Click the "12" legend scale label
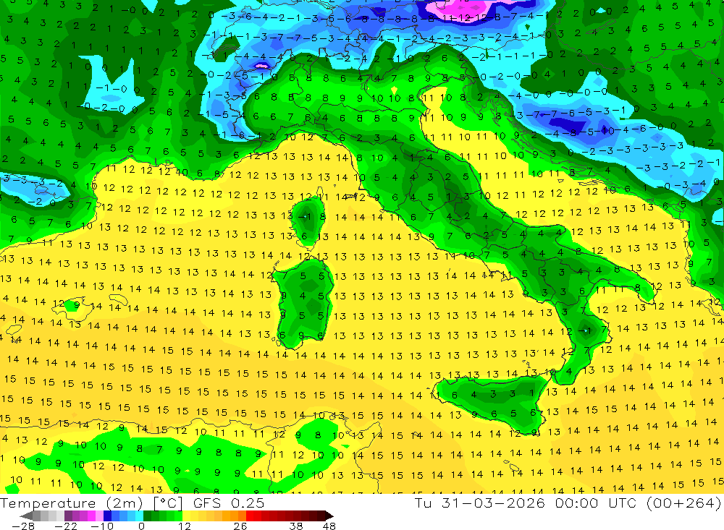 point(185,526)
